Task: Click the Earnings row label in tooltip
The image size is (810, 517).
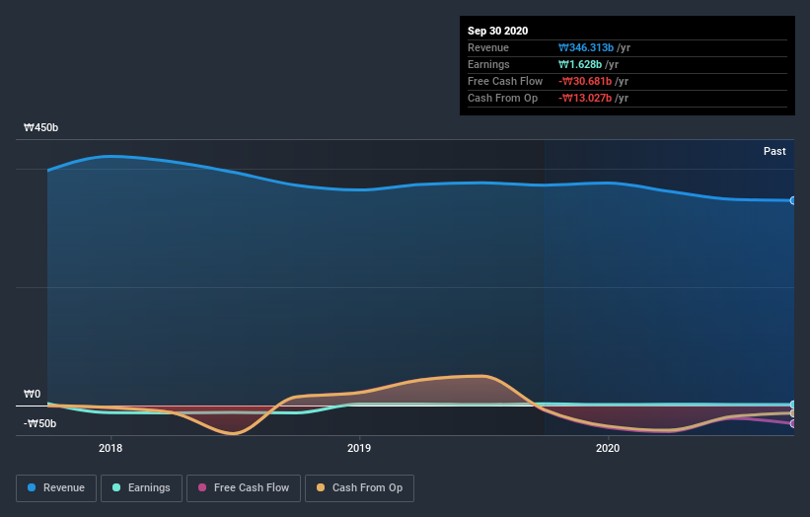Action: (488, 64)
